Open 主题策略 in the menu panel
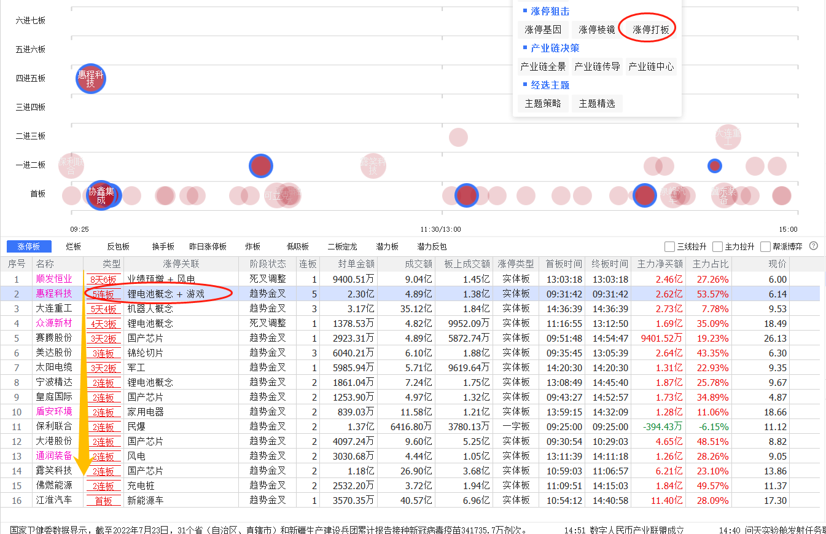 (x=543, y=104)
